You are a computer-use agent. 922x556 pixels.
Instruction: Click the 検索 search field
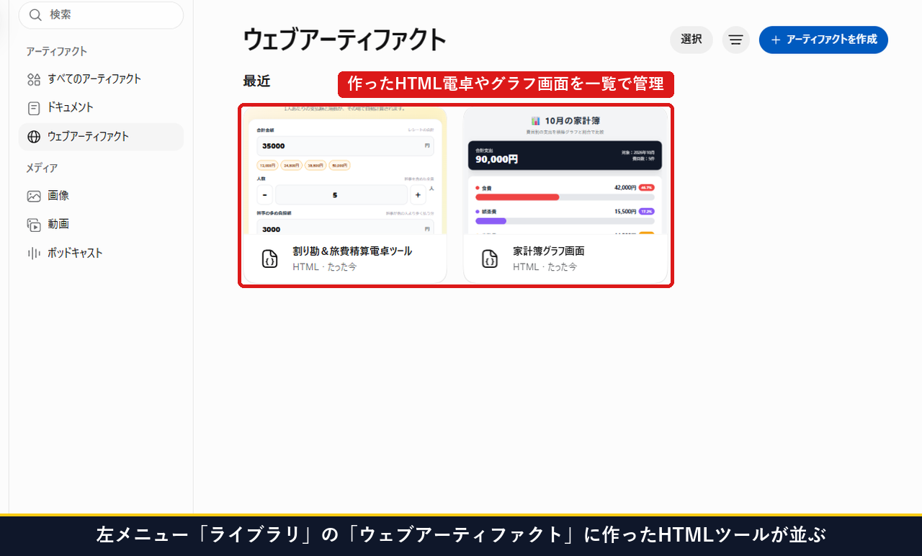click(101, 15)
